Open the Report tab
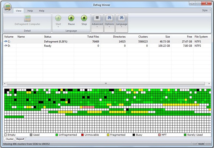The width and height of the screenshot is (214, 148). click(20, 139)
